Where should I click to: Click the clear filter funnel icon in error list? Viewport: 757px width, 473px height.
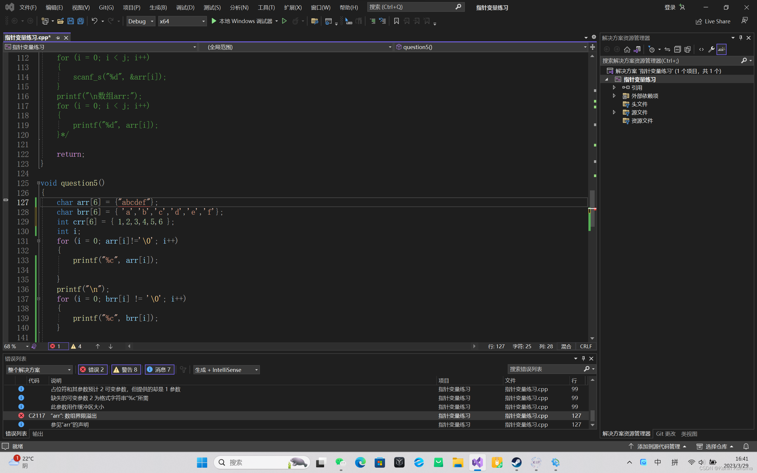tap(183, 370)
